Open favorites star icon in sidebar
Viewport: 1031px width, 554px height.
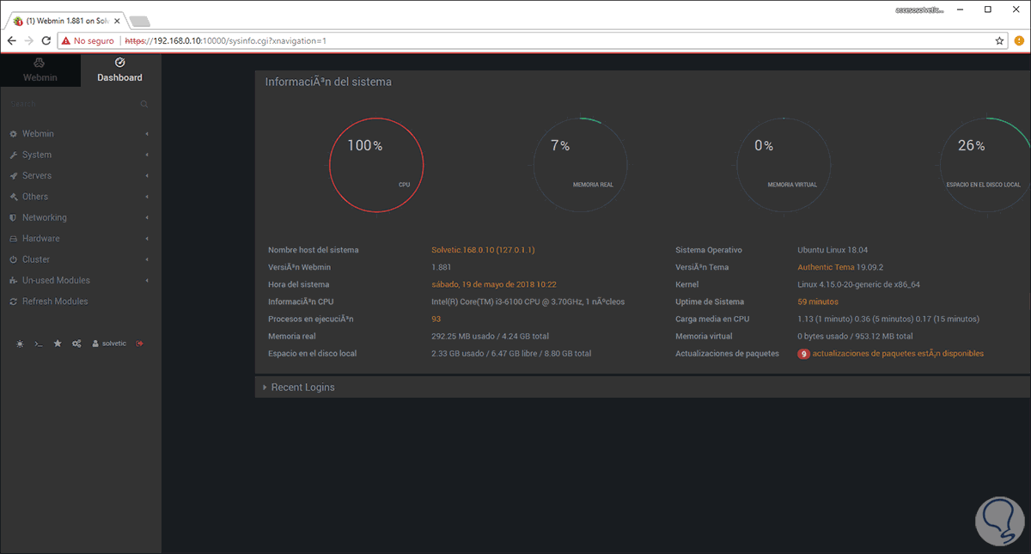click(x=58, y=344)
